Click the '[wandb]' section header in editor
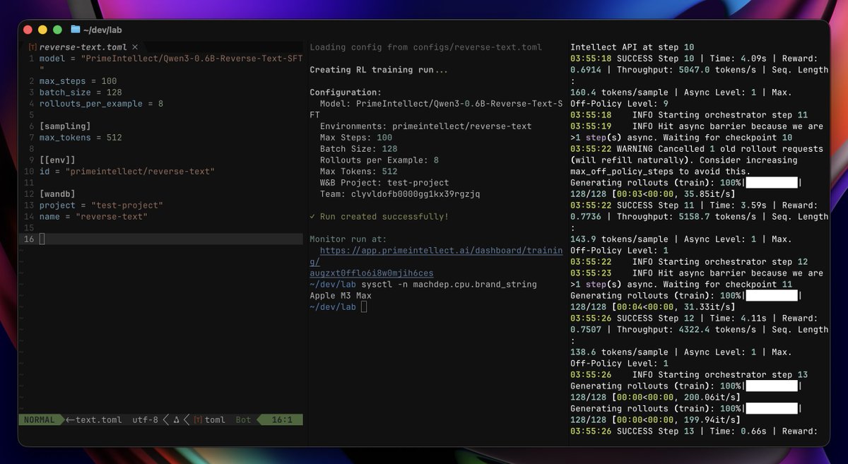Viewport: 848px width, 464px height. pyautogui.click(x=57, y=194)
